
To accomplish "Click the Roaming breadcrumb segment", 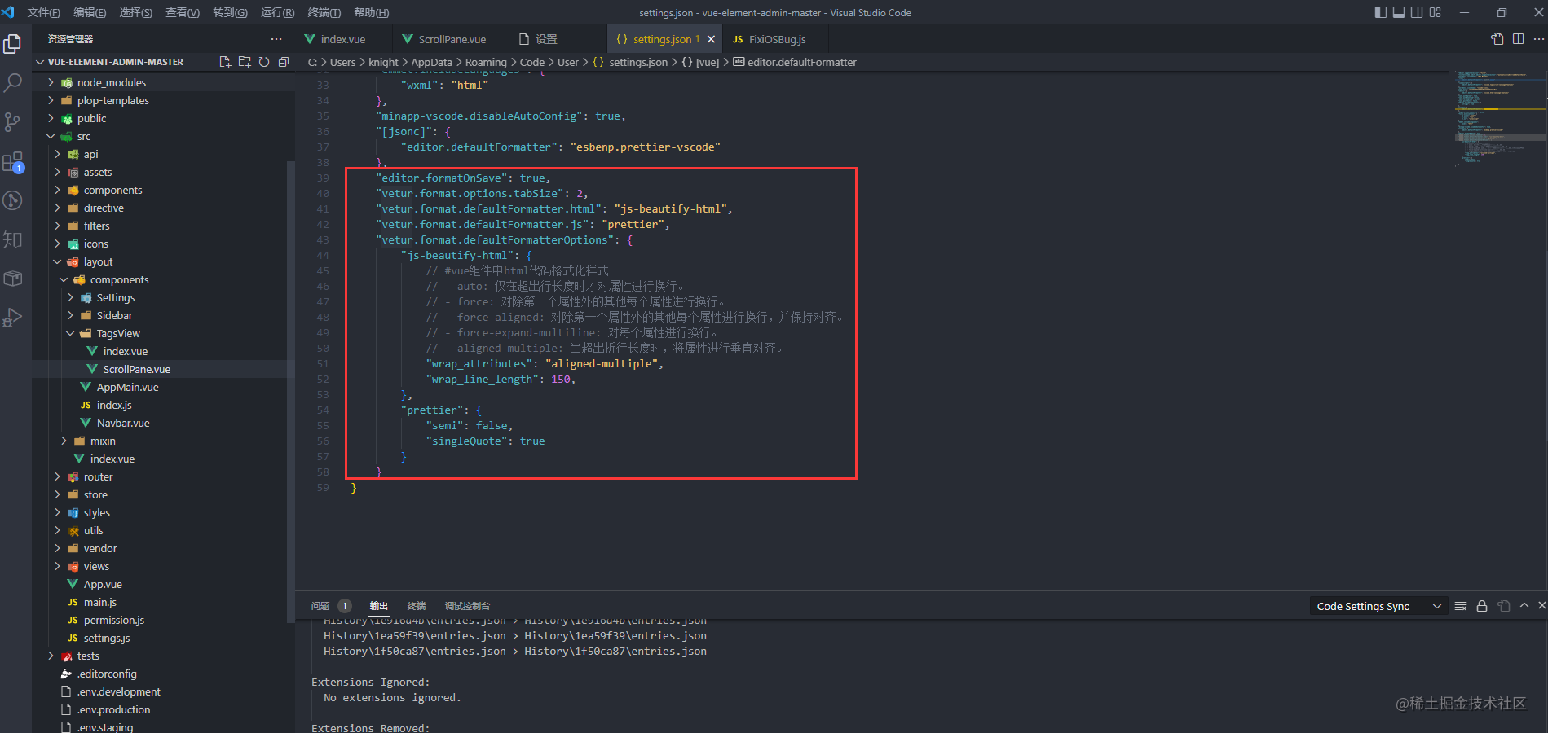I will pyautogui.click(x=486, y=62).
